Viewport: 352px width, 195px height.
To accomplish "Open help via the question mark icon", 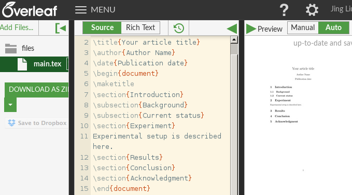I will click(x=284, y=10).
